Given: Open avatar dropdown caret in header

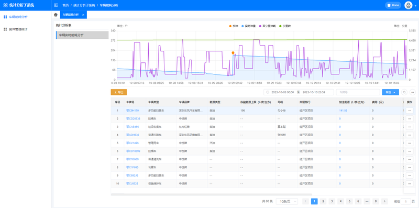Looking at the screenshot, I should click(415, 6).
